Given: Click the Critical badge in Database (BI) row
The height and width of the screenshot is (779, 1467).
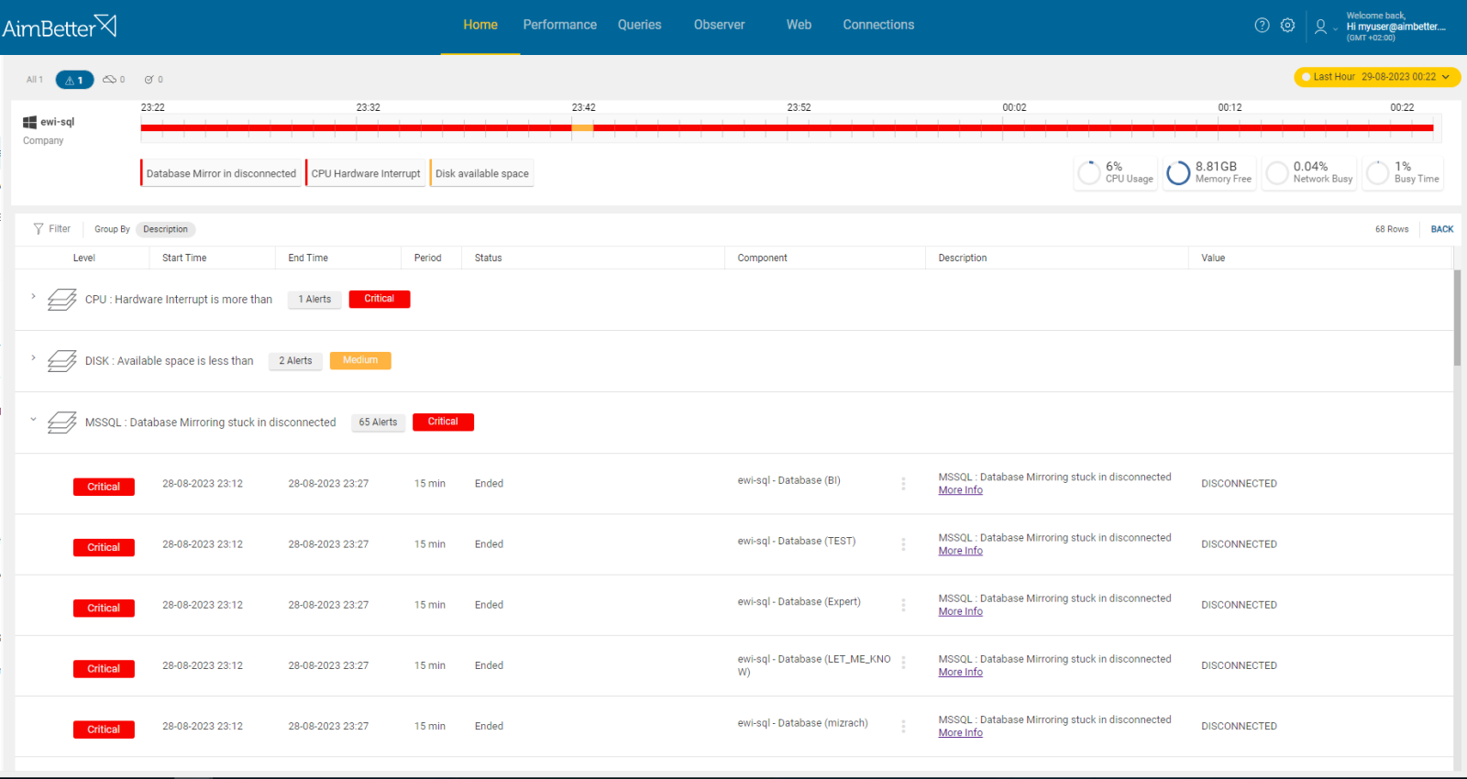Looking at the screenshot, I should tap(104, 487).
